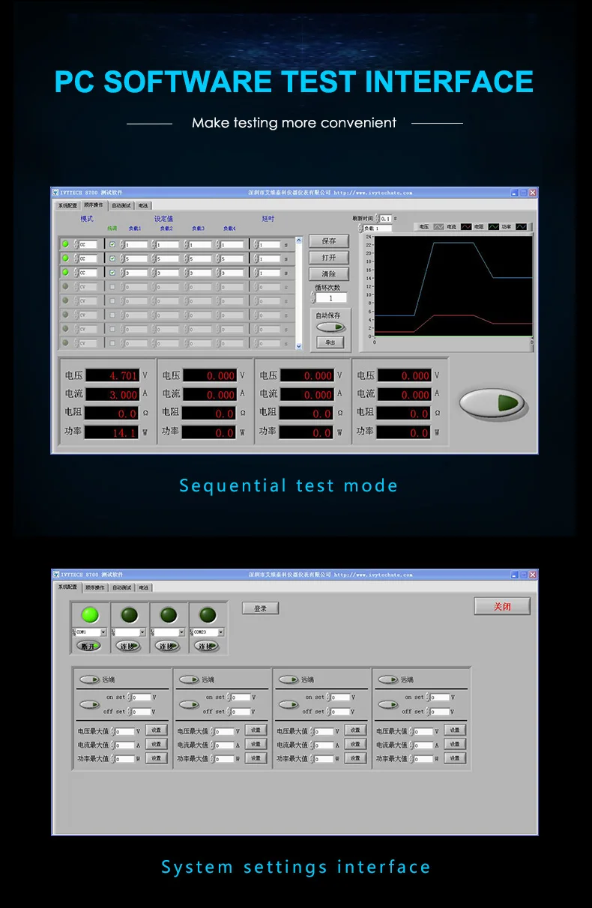Click the red 关闭 close button

(502, 606)
